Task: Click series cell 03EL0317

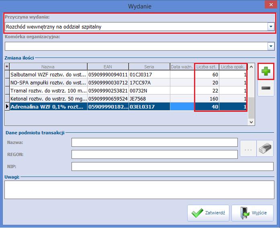Action: (x=149, y=107)
